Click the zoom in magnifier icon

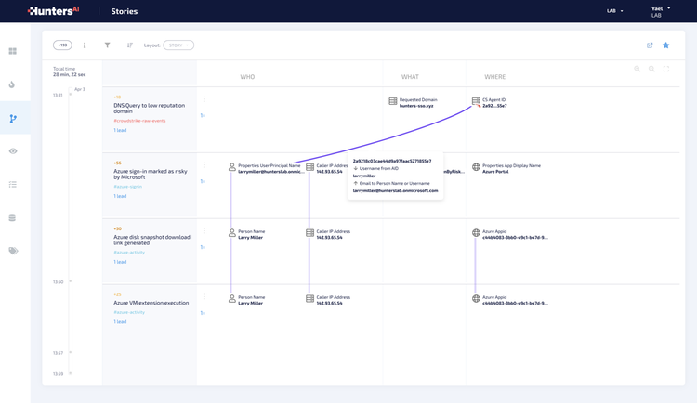[638, 69]
